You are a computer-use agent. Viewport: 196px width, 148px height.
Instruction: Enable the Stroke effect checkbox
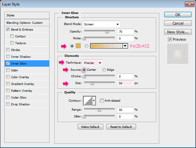(8, 50)
